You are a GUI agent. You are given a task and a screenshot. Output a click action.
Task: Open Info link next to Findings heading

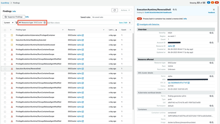click(14, 11)
